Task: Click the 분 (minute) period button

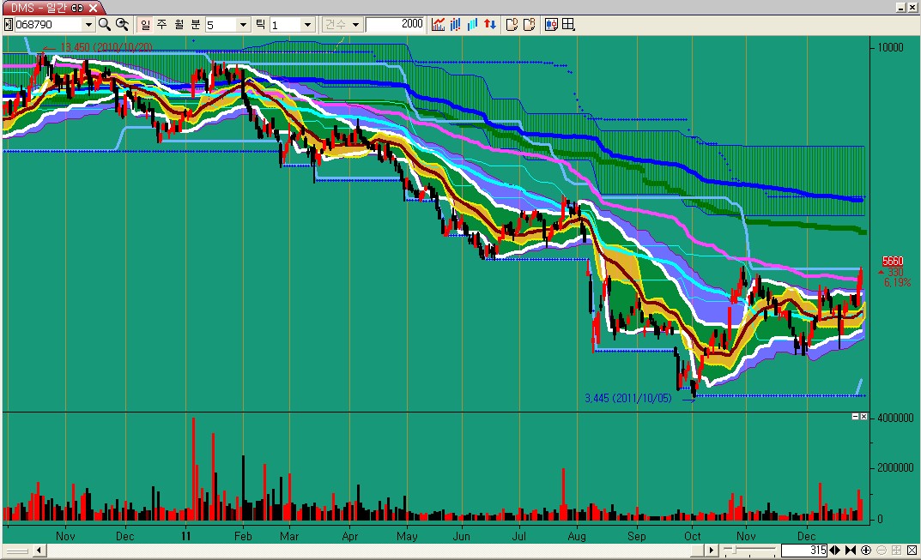Action: click(196, 25)
